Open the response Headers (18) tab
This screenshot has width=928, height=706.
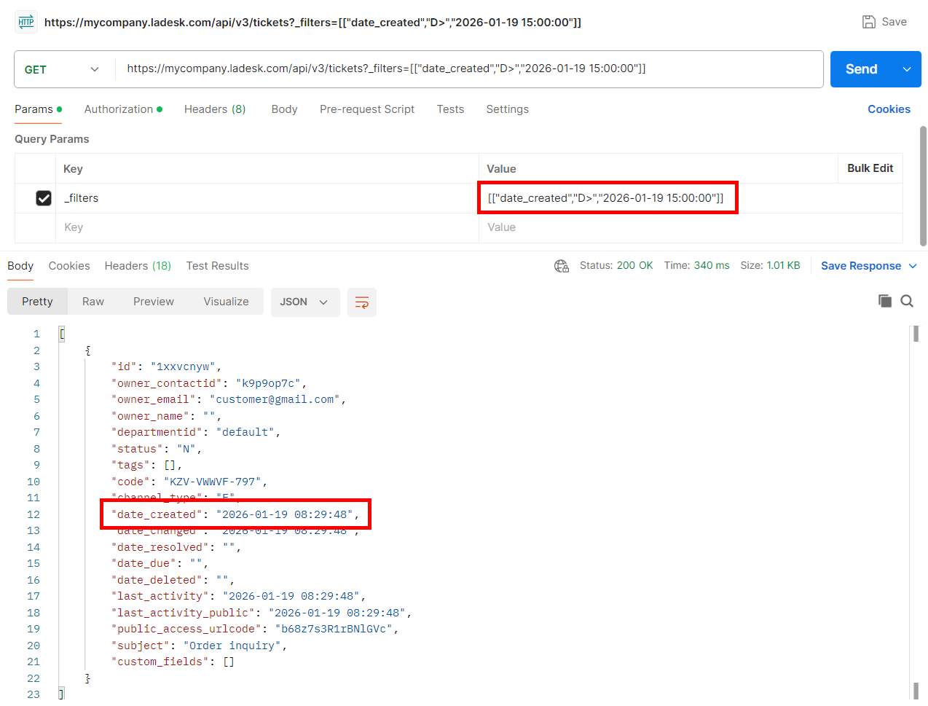(x=138, y=266)
